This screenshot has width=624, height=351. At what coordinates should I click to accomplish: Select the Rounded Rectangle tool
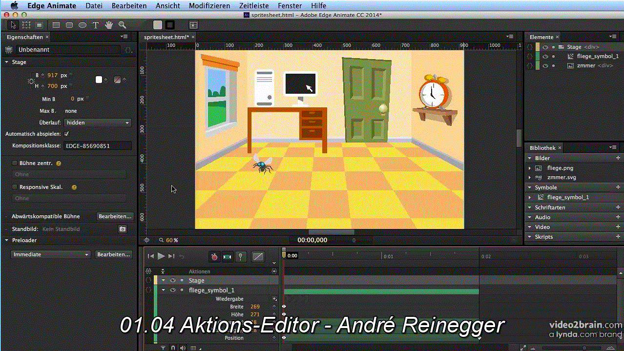click(69, 25)
